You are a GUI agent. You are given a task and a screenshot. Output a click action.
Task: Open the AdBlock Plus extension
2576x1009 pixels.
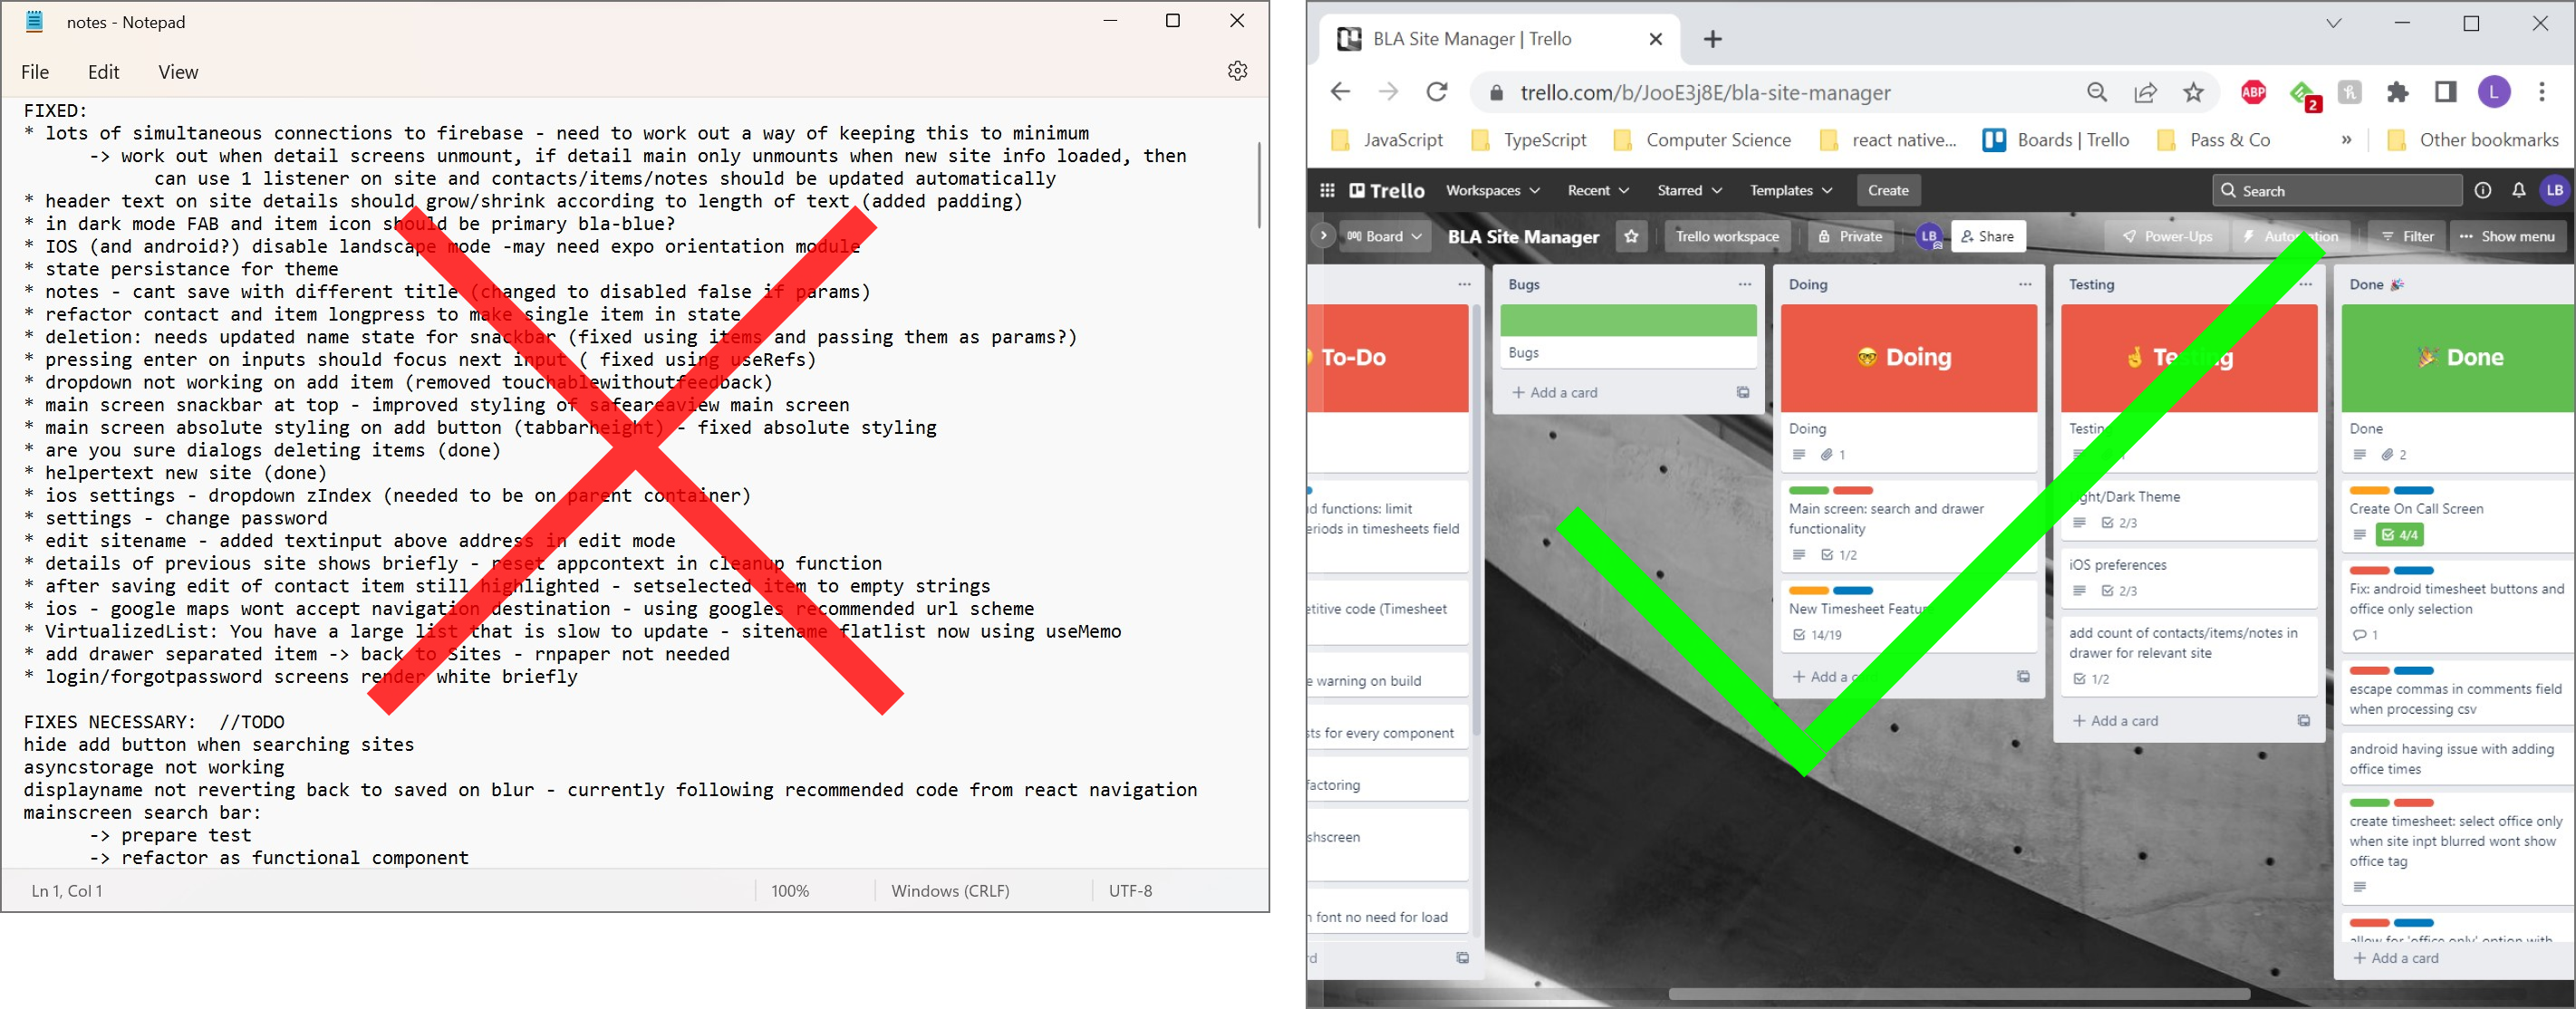[x=2253, y=92]
